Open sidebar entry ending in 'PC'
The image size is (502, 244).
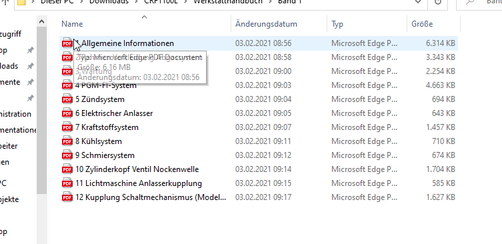tap(3, 183)
